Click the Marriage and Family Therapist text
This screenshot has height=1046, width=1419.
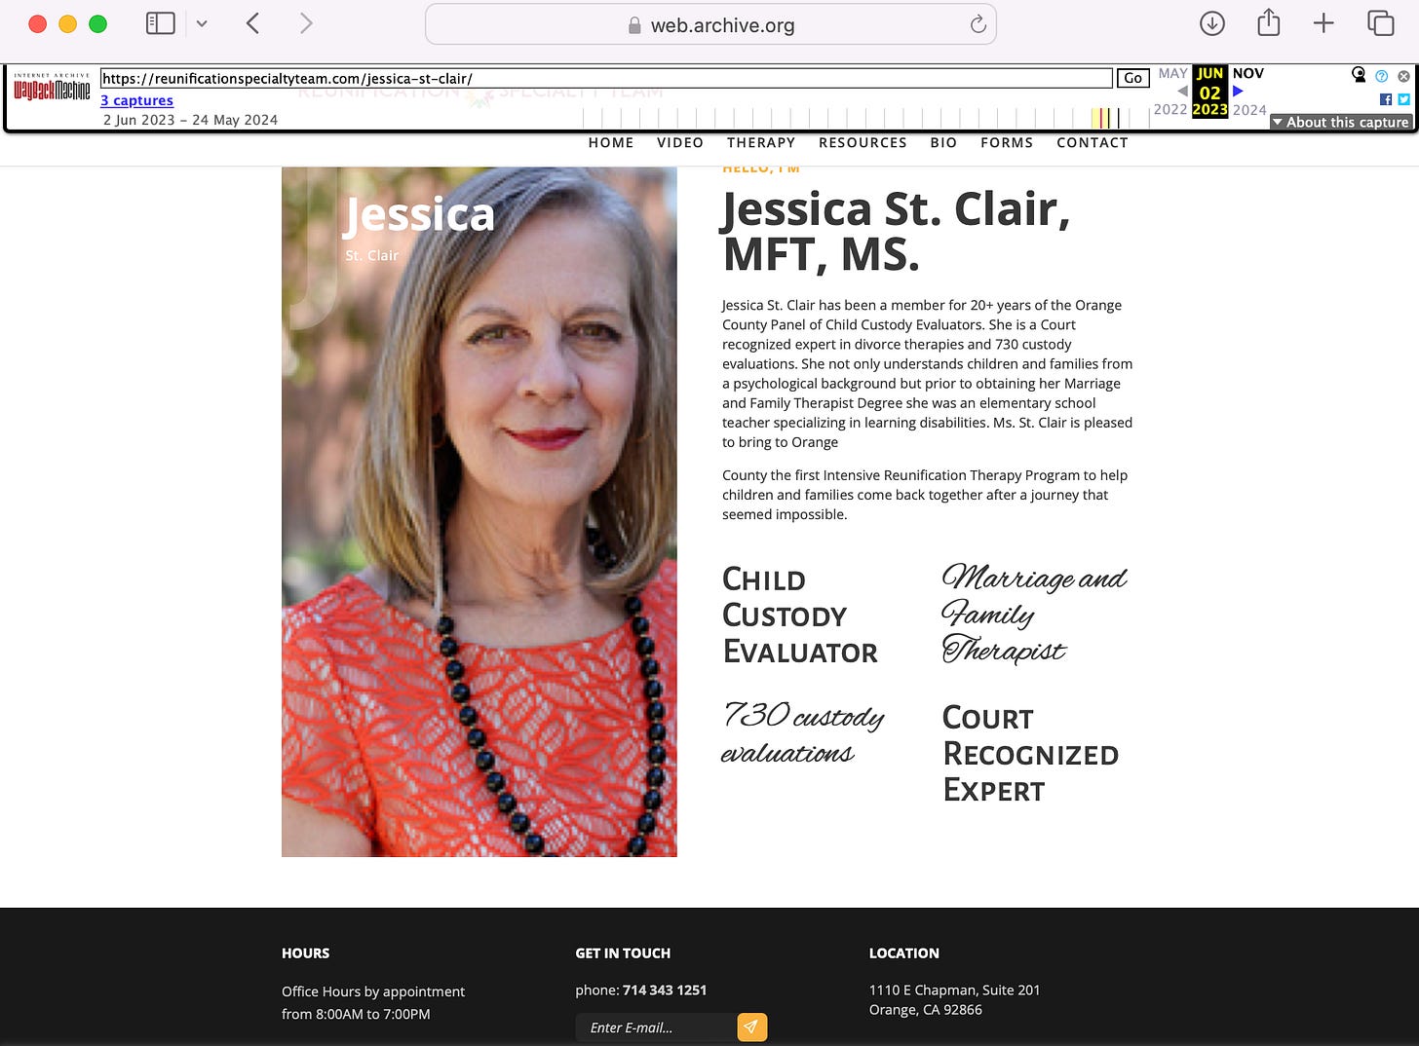(1034, 613)
